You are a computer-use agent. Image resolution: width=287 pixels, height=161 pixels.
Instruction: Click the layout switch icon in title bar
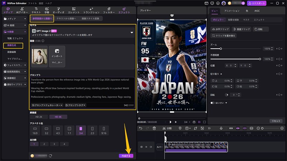coord(207,3)
